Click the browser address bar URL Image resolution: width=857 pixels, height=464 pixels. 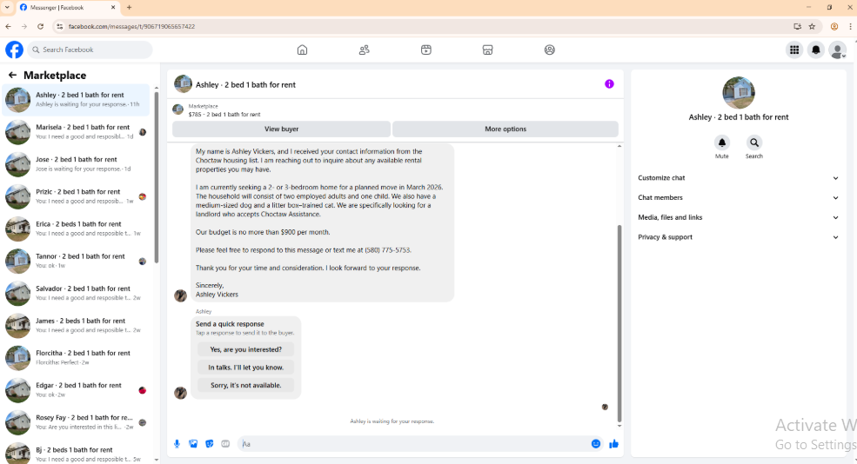pyautogui.click(x=131, y=26)
